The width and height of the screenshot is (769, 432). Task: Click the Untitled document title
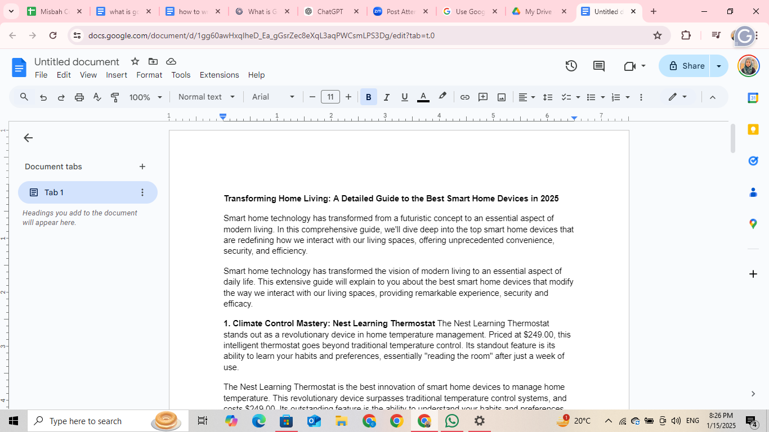point(77,61)
